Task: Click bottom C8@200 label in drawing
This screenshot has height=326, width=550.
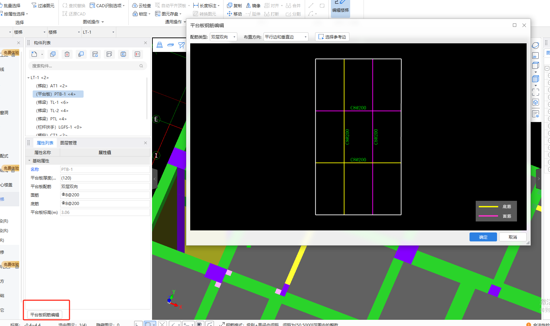Action: tap(358, 160)
